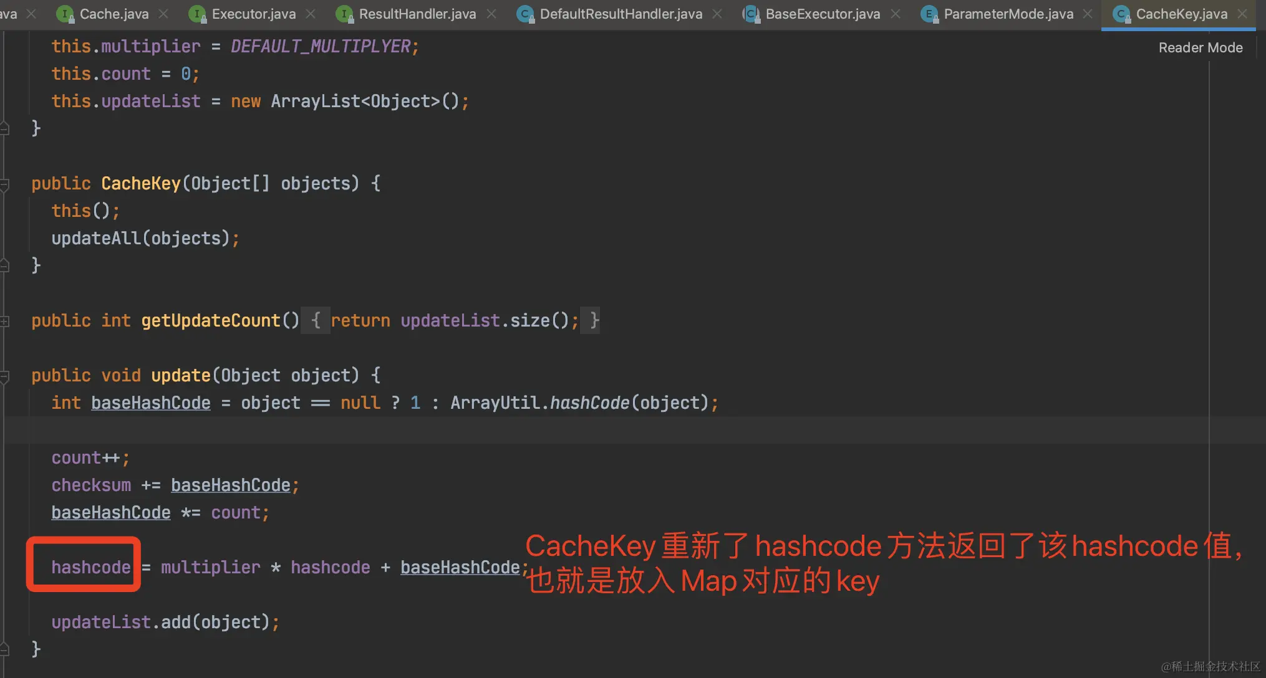Click the class icon on CacheKey.java tab
Viewport: 1266px width, 678px height.
coord(1121,14)
